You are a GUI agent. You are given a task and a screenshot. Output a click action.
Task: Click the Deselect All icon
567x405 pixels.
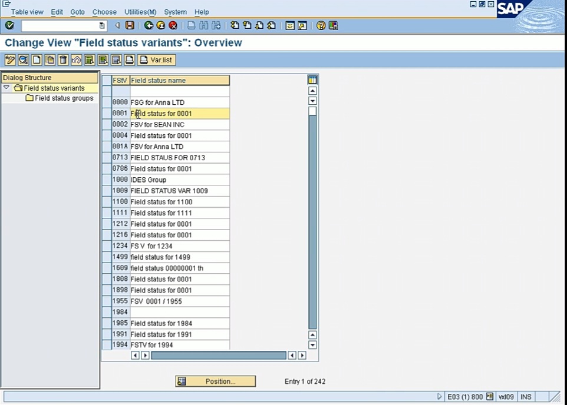click(116, 60)
